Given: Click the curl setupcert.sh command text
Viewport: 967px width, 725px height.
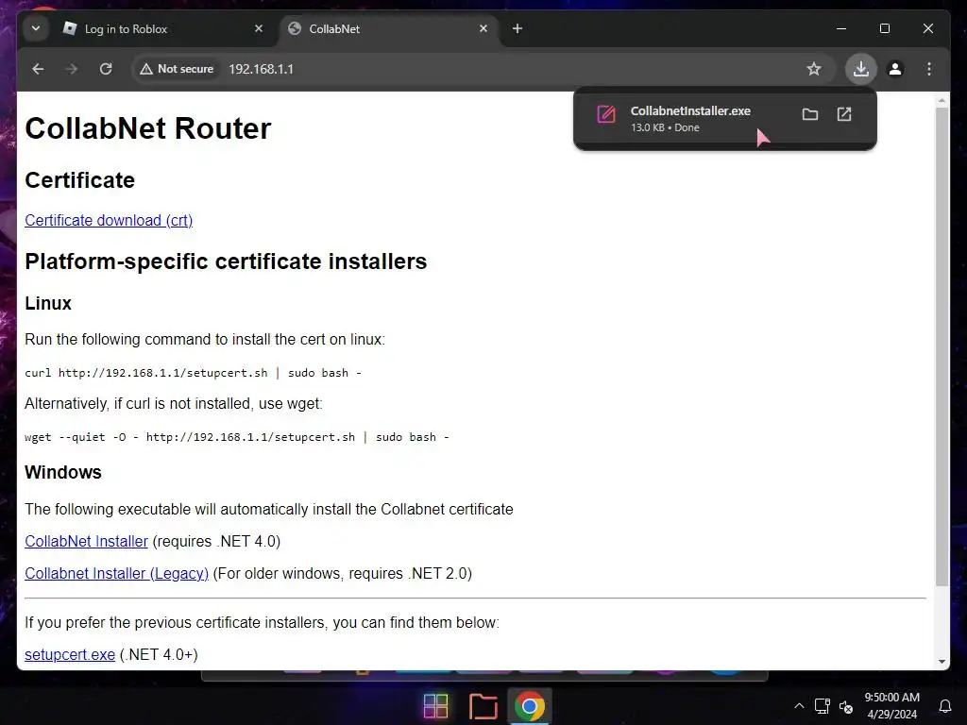Looking at the screenshot, I should pyautogui.click(x=193, y=373).
